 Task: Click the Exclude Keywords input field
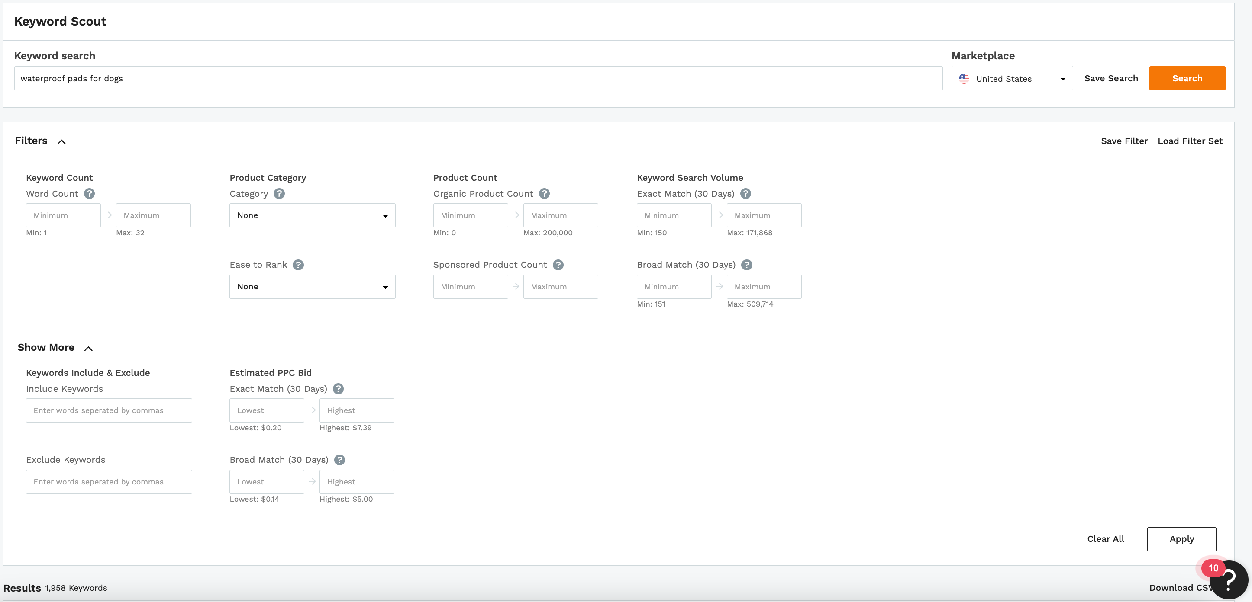click(x=109, y=482)
